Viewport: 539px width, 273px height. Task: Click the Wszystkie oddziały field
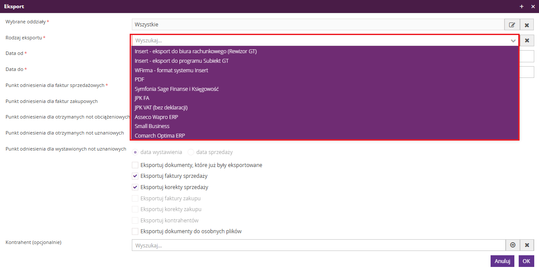click(x=318, y=25)
